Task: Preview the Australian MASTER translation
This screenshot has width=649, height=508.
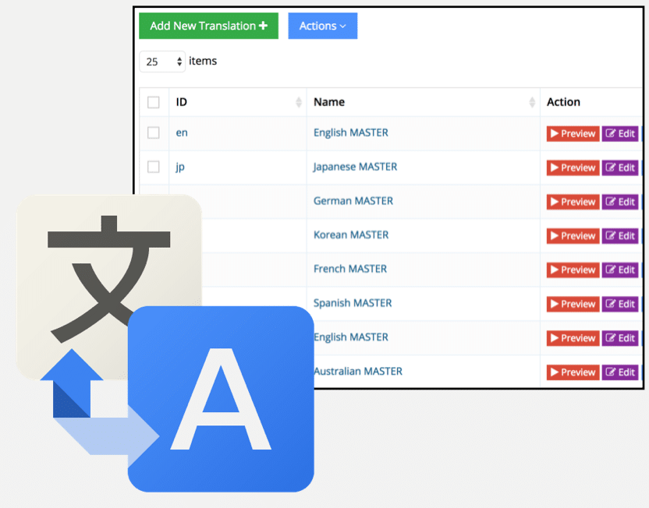Action: pos(573,372)
